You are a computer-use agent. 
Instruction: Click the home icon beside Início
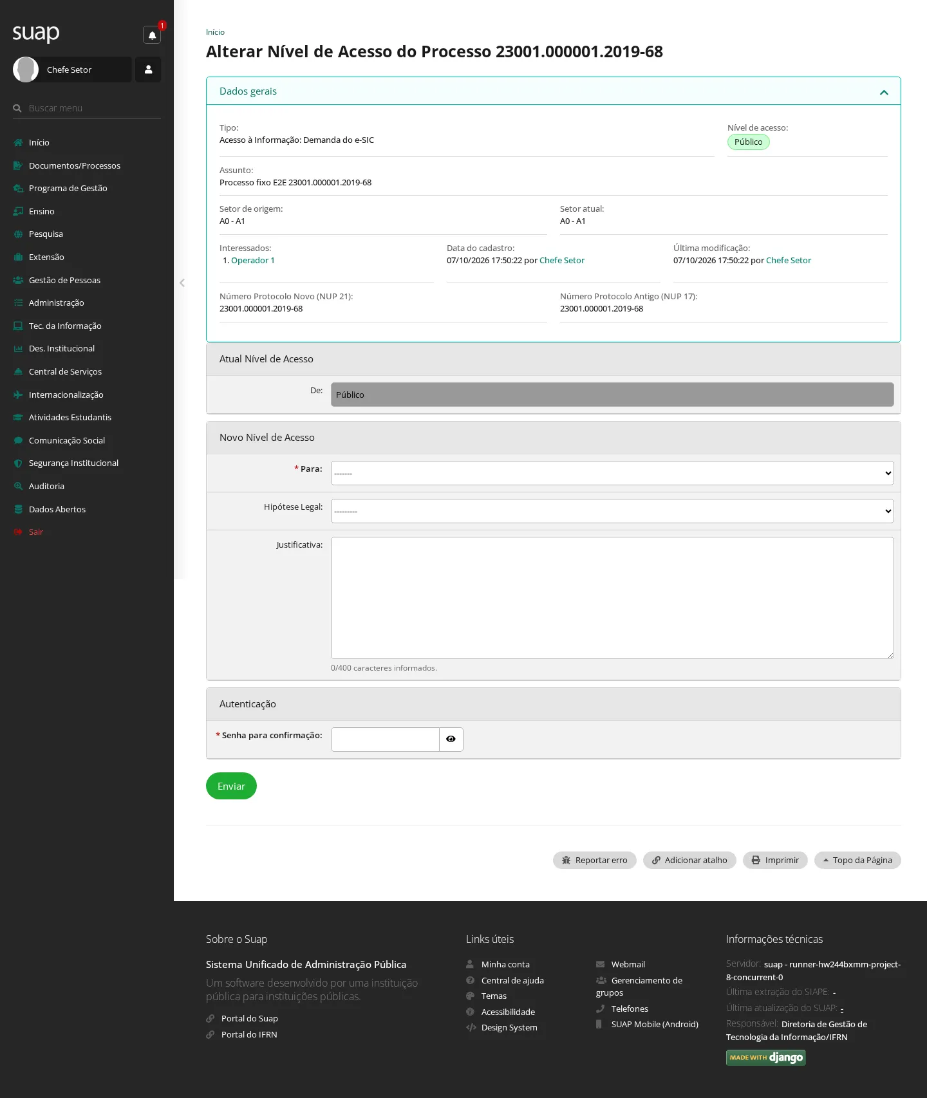click(18, 143)
